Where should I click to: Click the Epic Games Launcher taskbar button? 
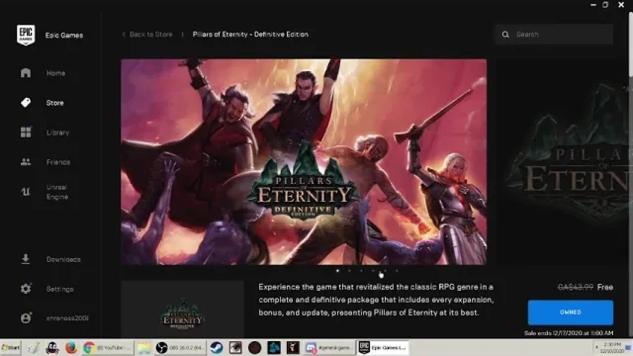383,348
